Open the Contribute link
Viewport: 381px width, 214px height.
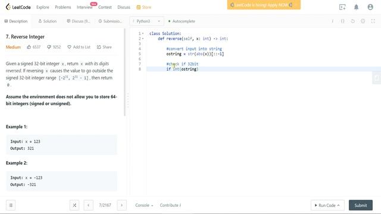pyautogui.click(x=170, y=205)
